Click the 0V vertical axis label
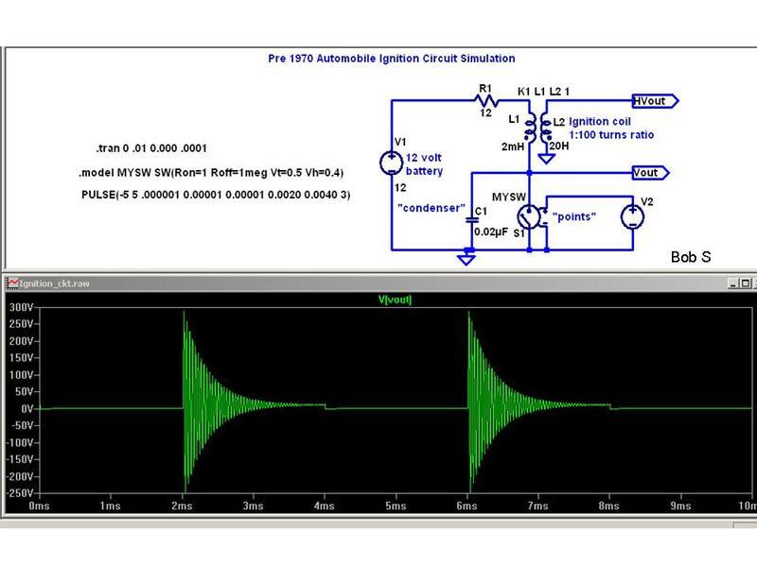Image resolution: width=757 pixels, height=567 pixels. point(27,409)
